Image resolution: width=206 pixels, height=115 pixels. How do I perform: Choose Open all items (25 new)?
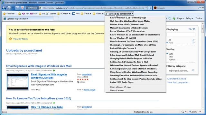click(x=135, y=87)
